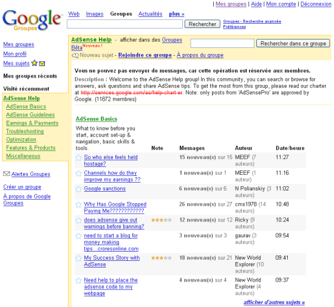
Task: Open topic 'So who else feels held hostage?'
Action: 111,160
